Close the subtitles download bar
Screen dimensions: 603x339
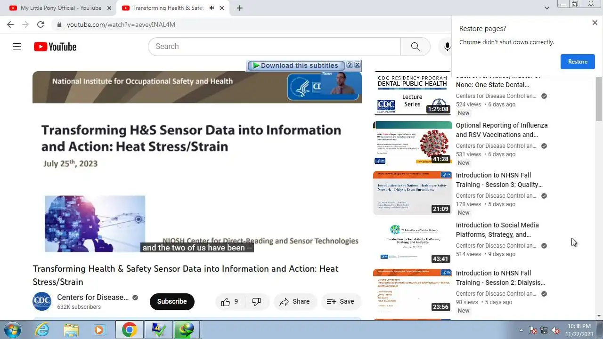tap(357, 65)
